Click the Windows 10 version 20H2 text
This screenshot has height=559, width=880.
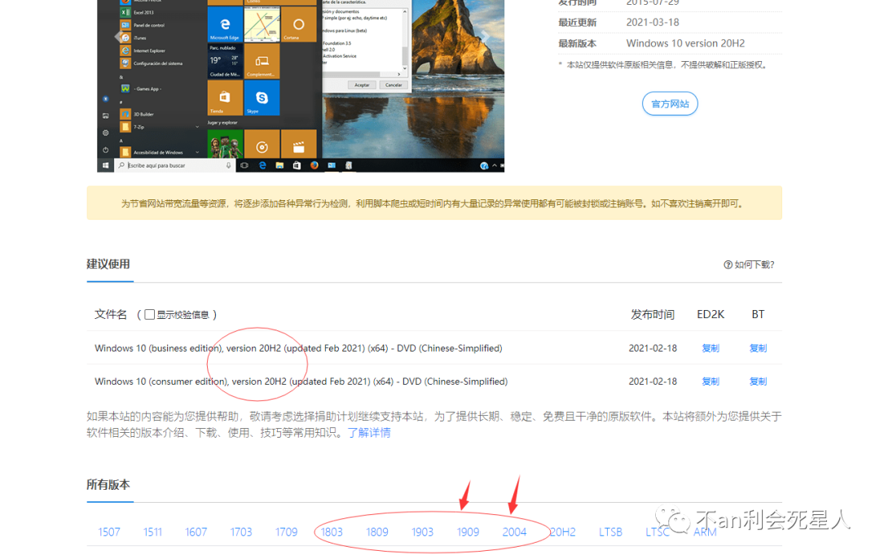coord(685,43)
